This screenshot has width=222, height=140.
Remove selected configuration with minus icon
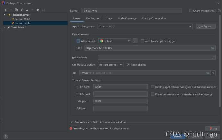pos(11,10)
